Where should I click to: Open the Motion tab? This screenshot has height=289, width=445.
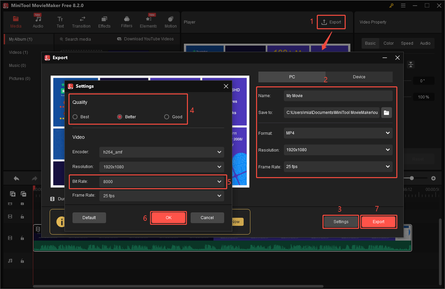click(170, 22)
